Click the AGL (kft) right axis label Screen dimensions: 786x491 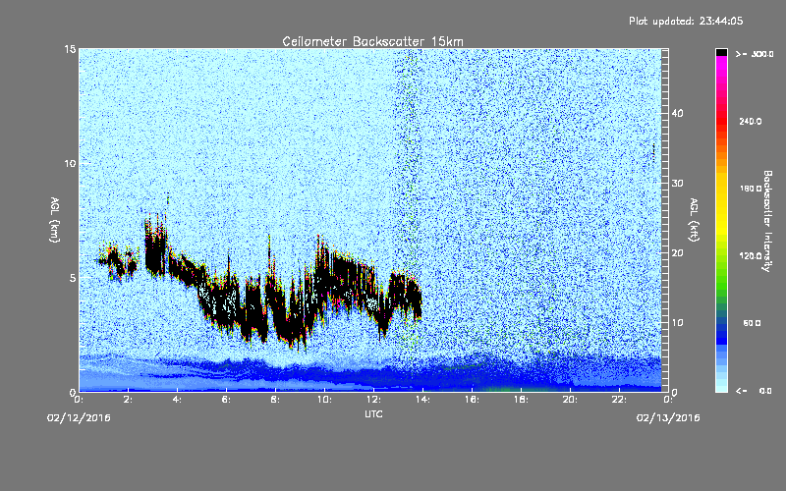(694, 219)
